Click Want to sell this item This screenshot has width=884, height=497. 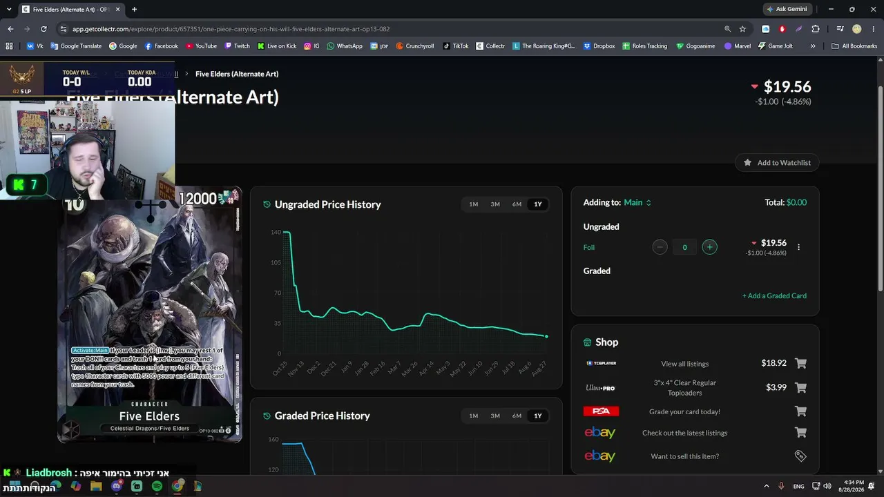[x=684, y=456]
